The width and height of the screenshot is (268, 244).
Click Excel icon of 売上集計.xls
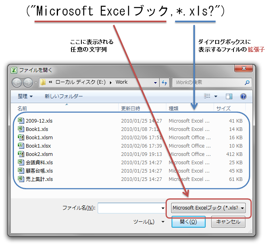pos(21,179)
